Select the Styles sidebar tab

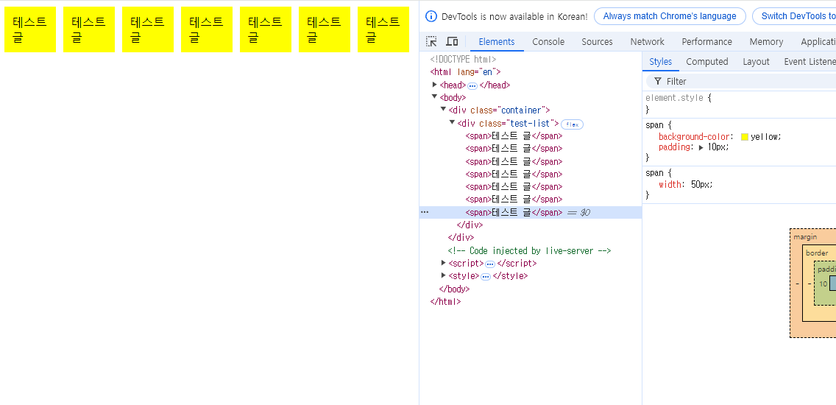(661, 62)
